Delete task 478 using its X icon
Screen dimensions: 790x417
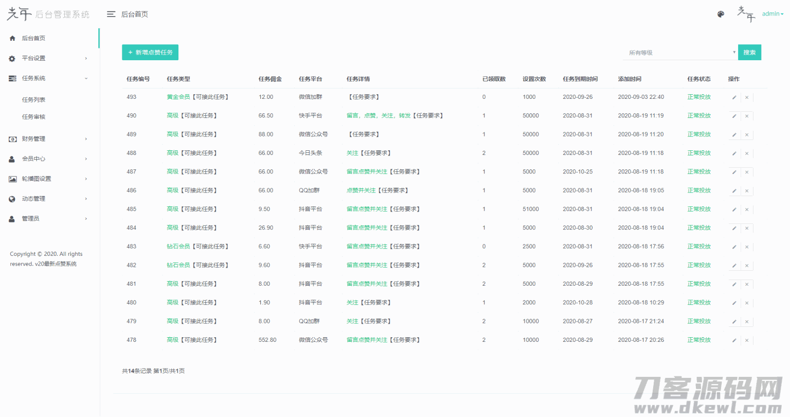click(747, 340)
